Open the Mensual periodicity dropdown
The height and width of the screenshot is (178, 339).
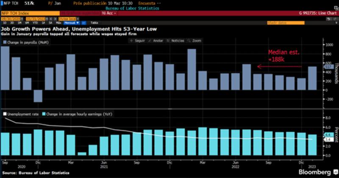71,24
